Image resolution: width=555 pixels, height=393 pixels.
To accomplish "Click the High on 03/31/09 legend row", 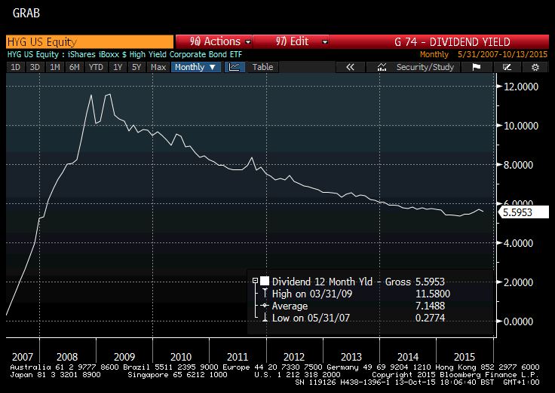I will (x=312, y=294).
